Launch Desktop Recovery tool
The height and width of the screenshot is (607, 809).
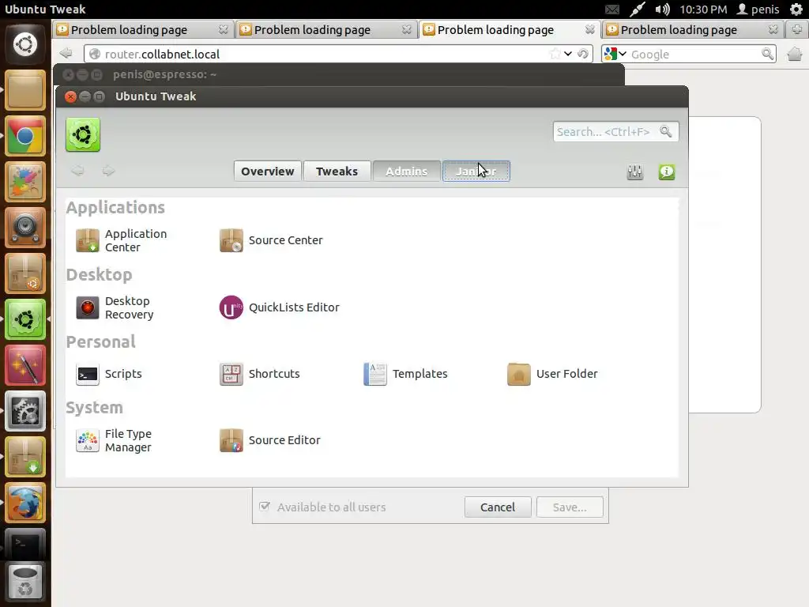pyautogui.click(x=115, y=307)
